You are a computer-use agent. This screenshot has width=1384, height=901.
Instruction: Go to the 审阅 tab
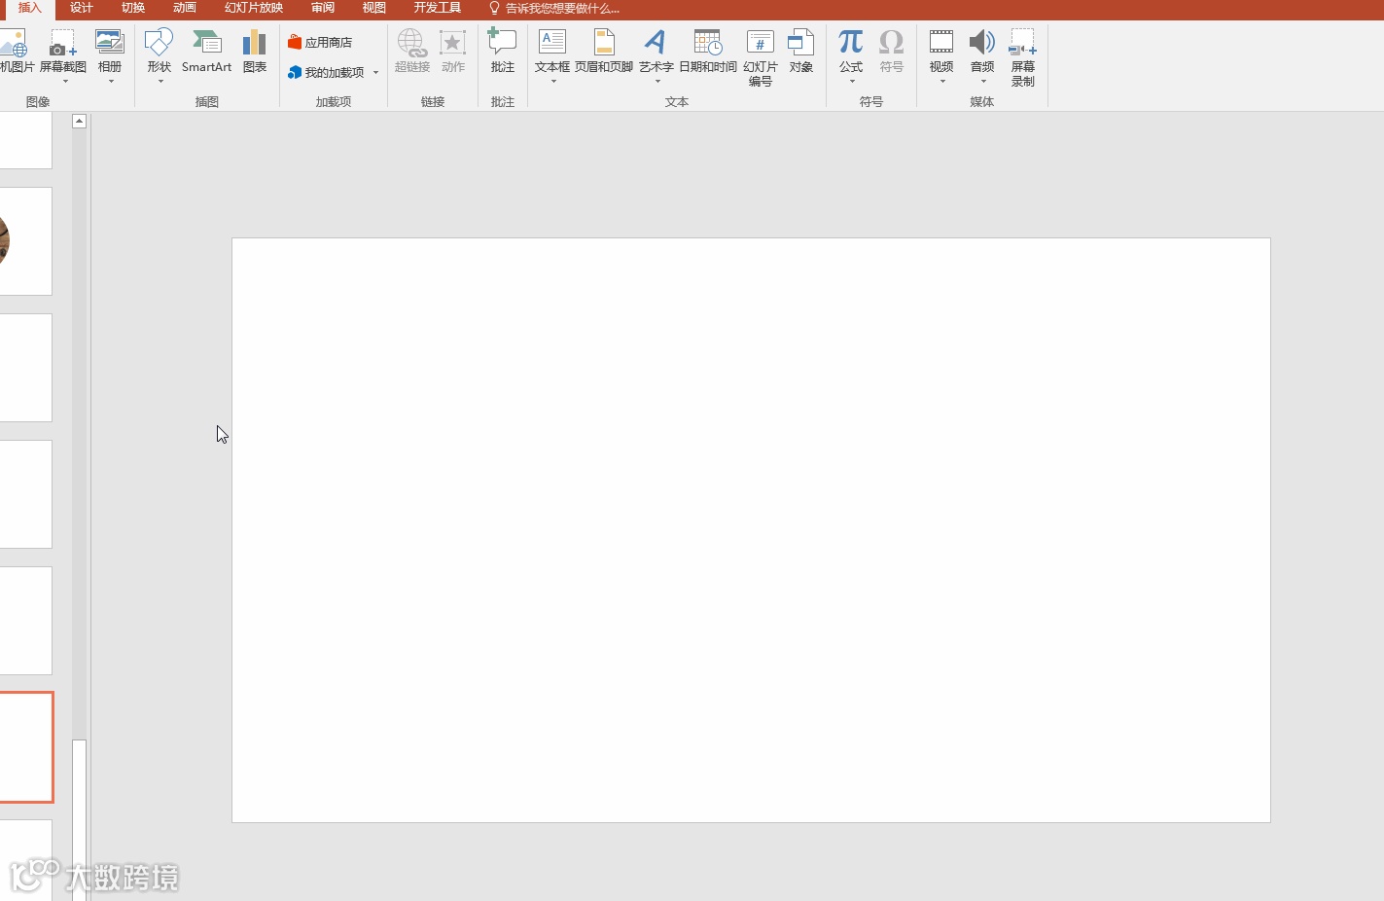[323, 9]
